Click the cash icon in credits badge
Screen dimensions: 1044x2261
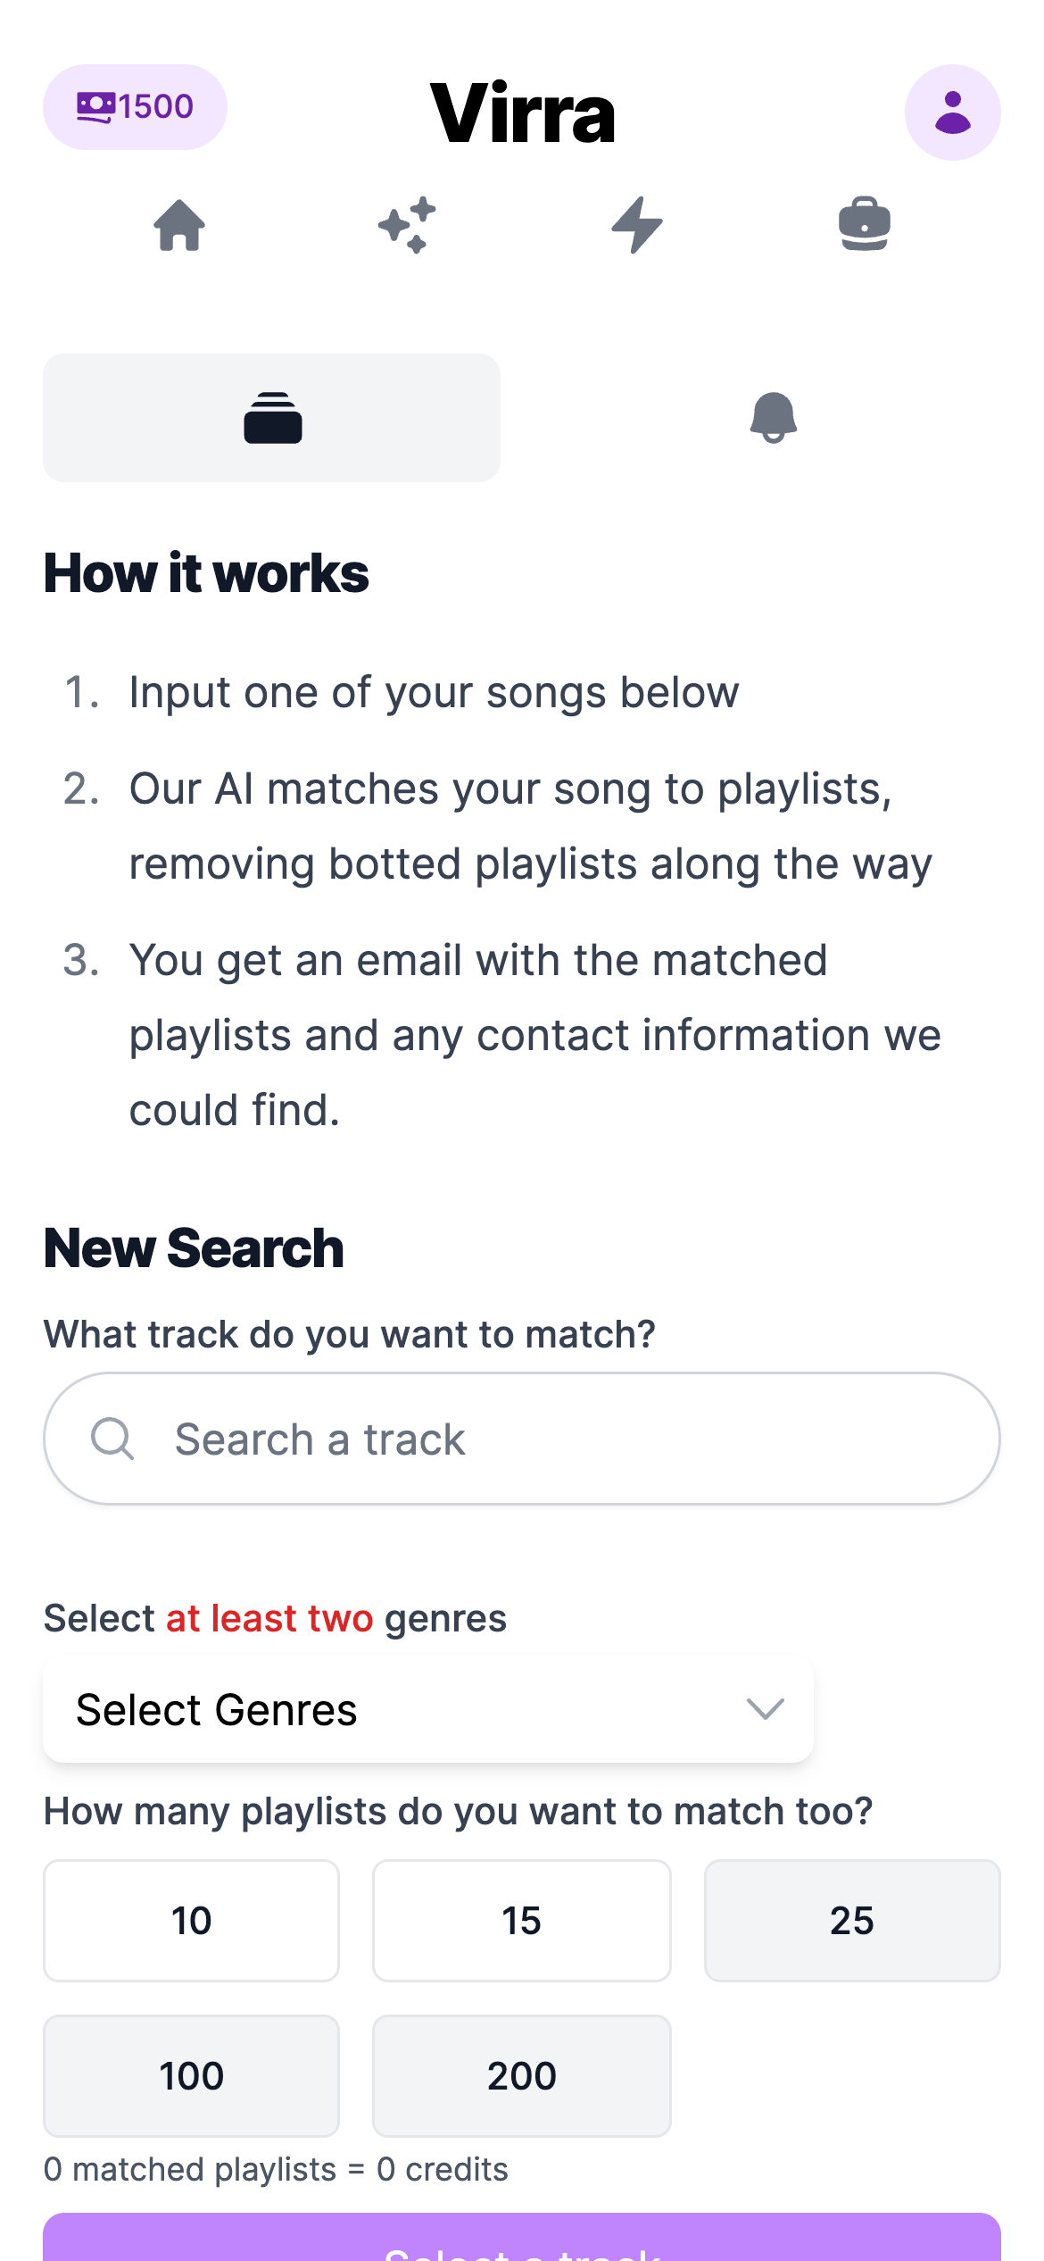pyautogui.click(x=95, y=107)
